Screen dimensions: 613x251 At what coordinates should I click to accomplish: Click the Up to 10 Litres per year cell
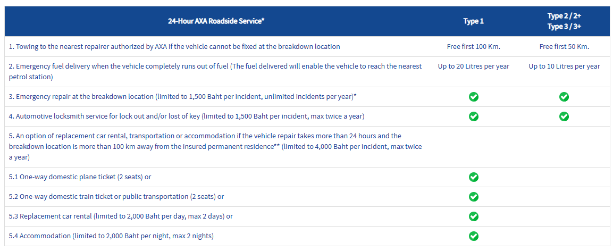pyautogui.click(x=564, y=66)
